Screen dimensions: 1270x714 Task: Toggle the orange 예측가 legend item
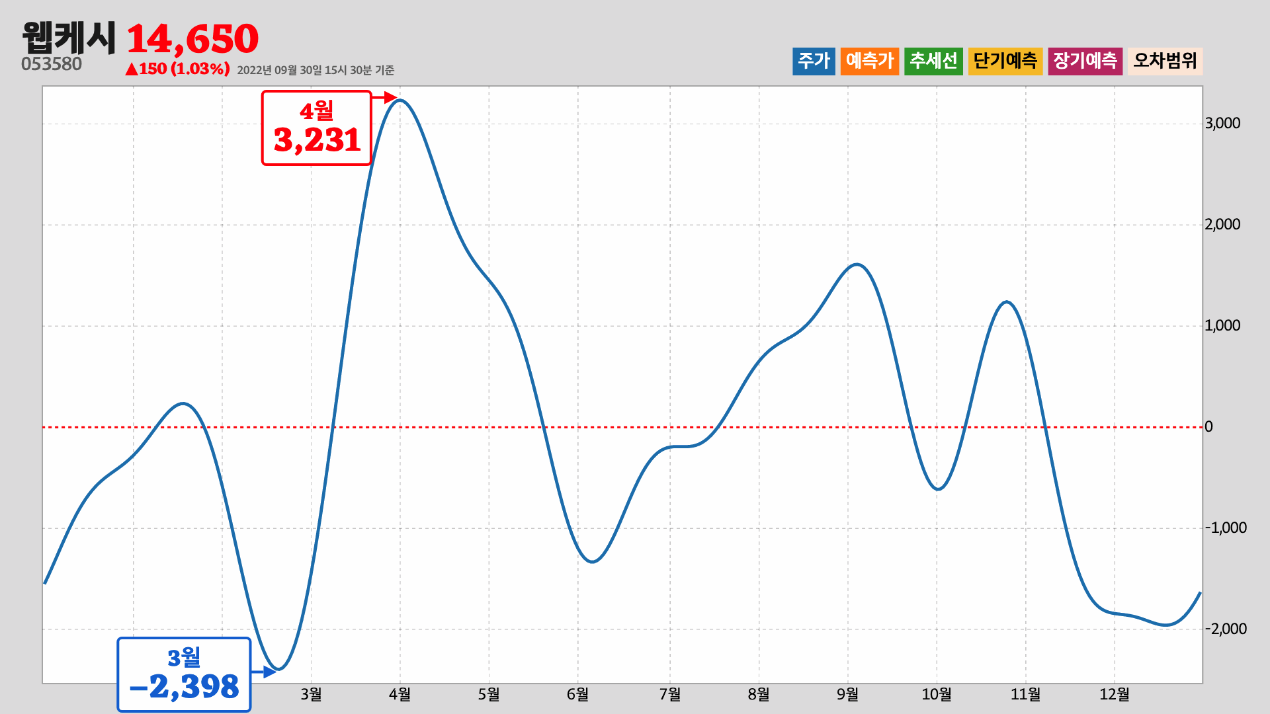pos(869,61)
